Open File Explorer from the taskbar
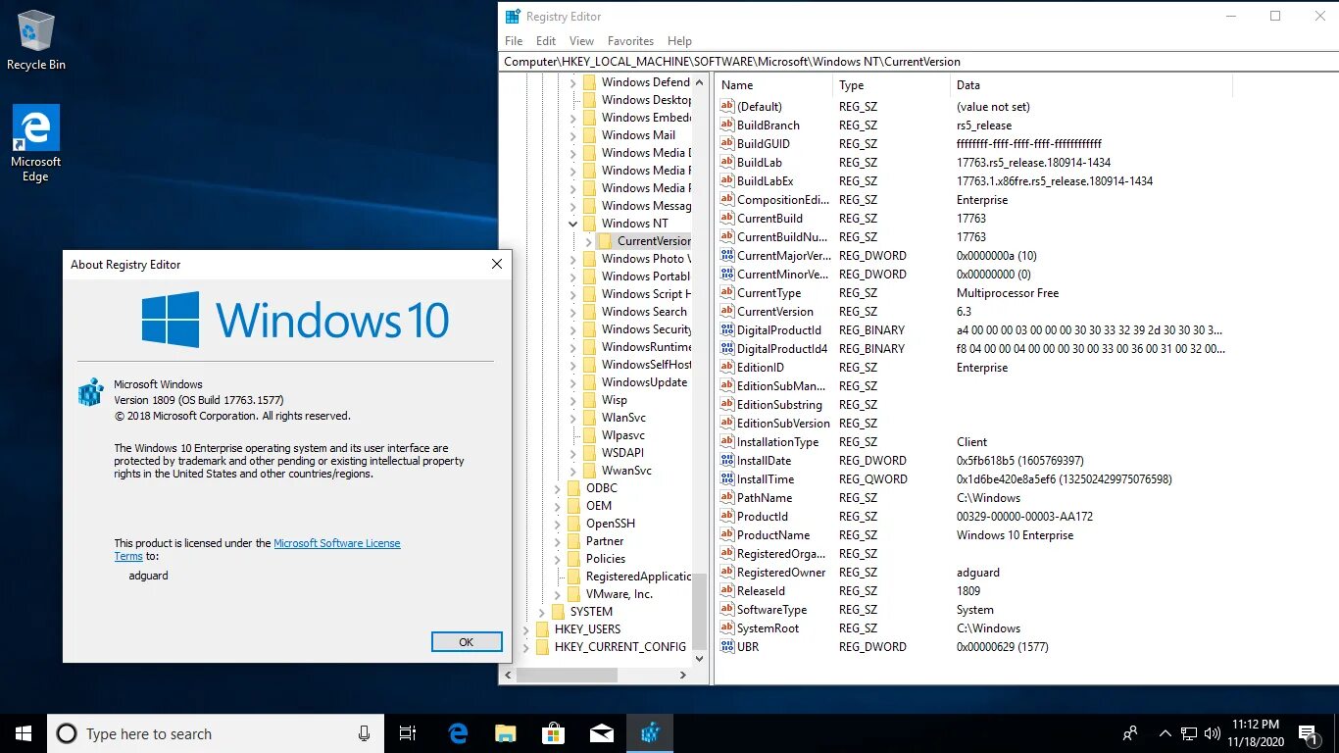Image resolution: width=1339 pixels, height=753 pixels. coord(505,733)
